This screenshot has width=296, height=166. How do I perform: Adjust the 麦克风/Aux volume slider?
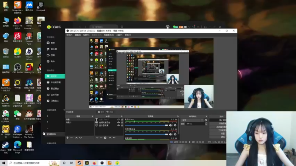point(146,125)
